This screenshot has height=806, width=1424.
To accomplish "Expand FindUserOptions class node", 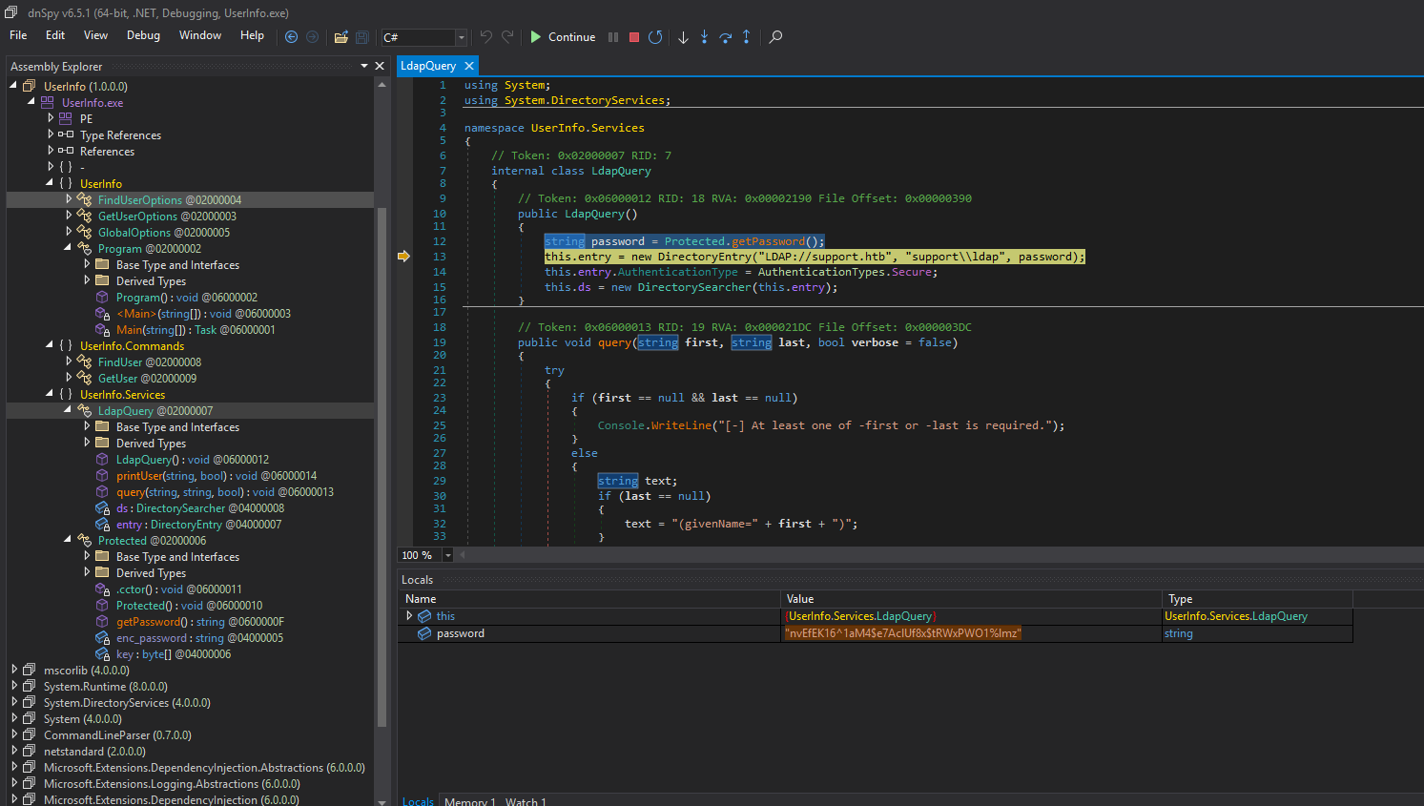I will click(69, 199).
